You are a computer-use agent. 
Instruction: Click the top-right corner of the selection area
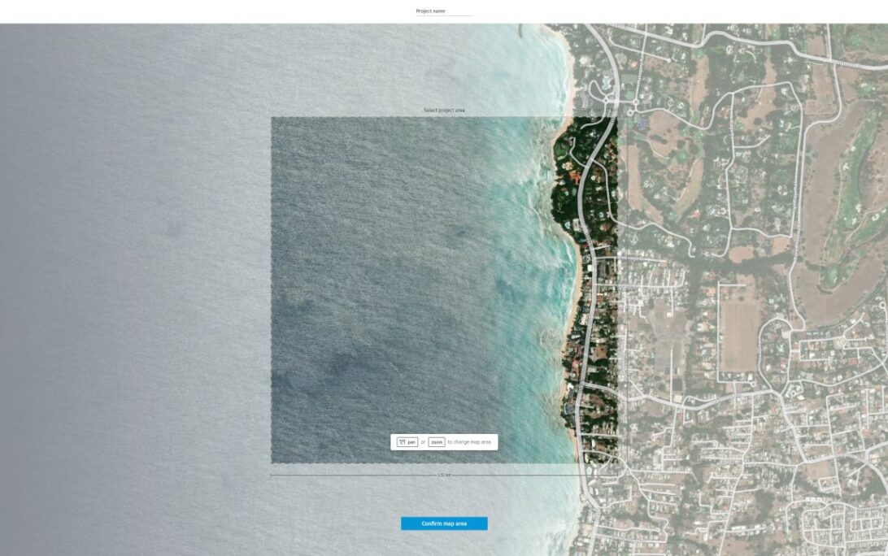(616, 118)
